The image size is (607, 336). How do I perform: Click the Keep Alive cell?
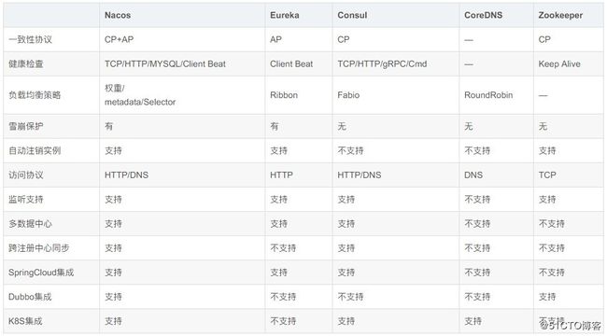pos(559,63)
